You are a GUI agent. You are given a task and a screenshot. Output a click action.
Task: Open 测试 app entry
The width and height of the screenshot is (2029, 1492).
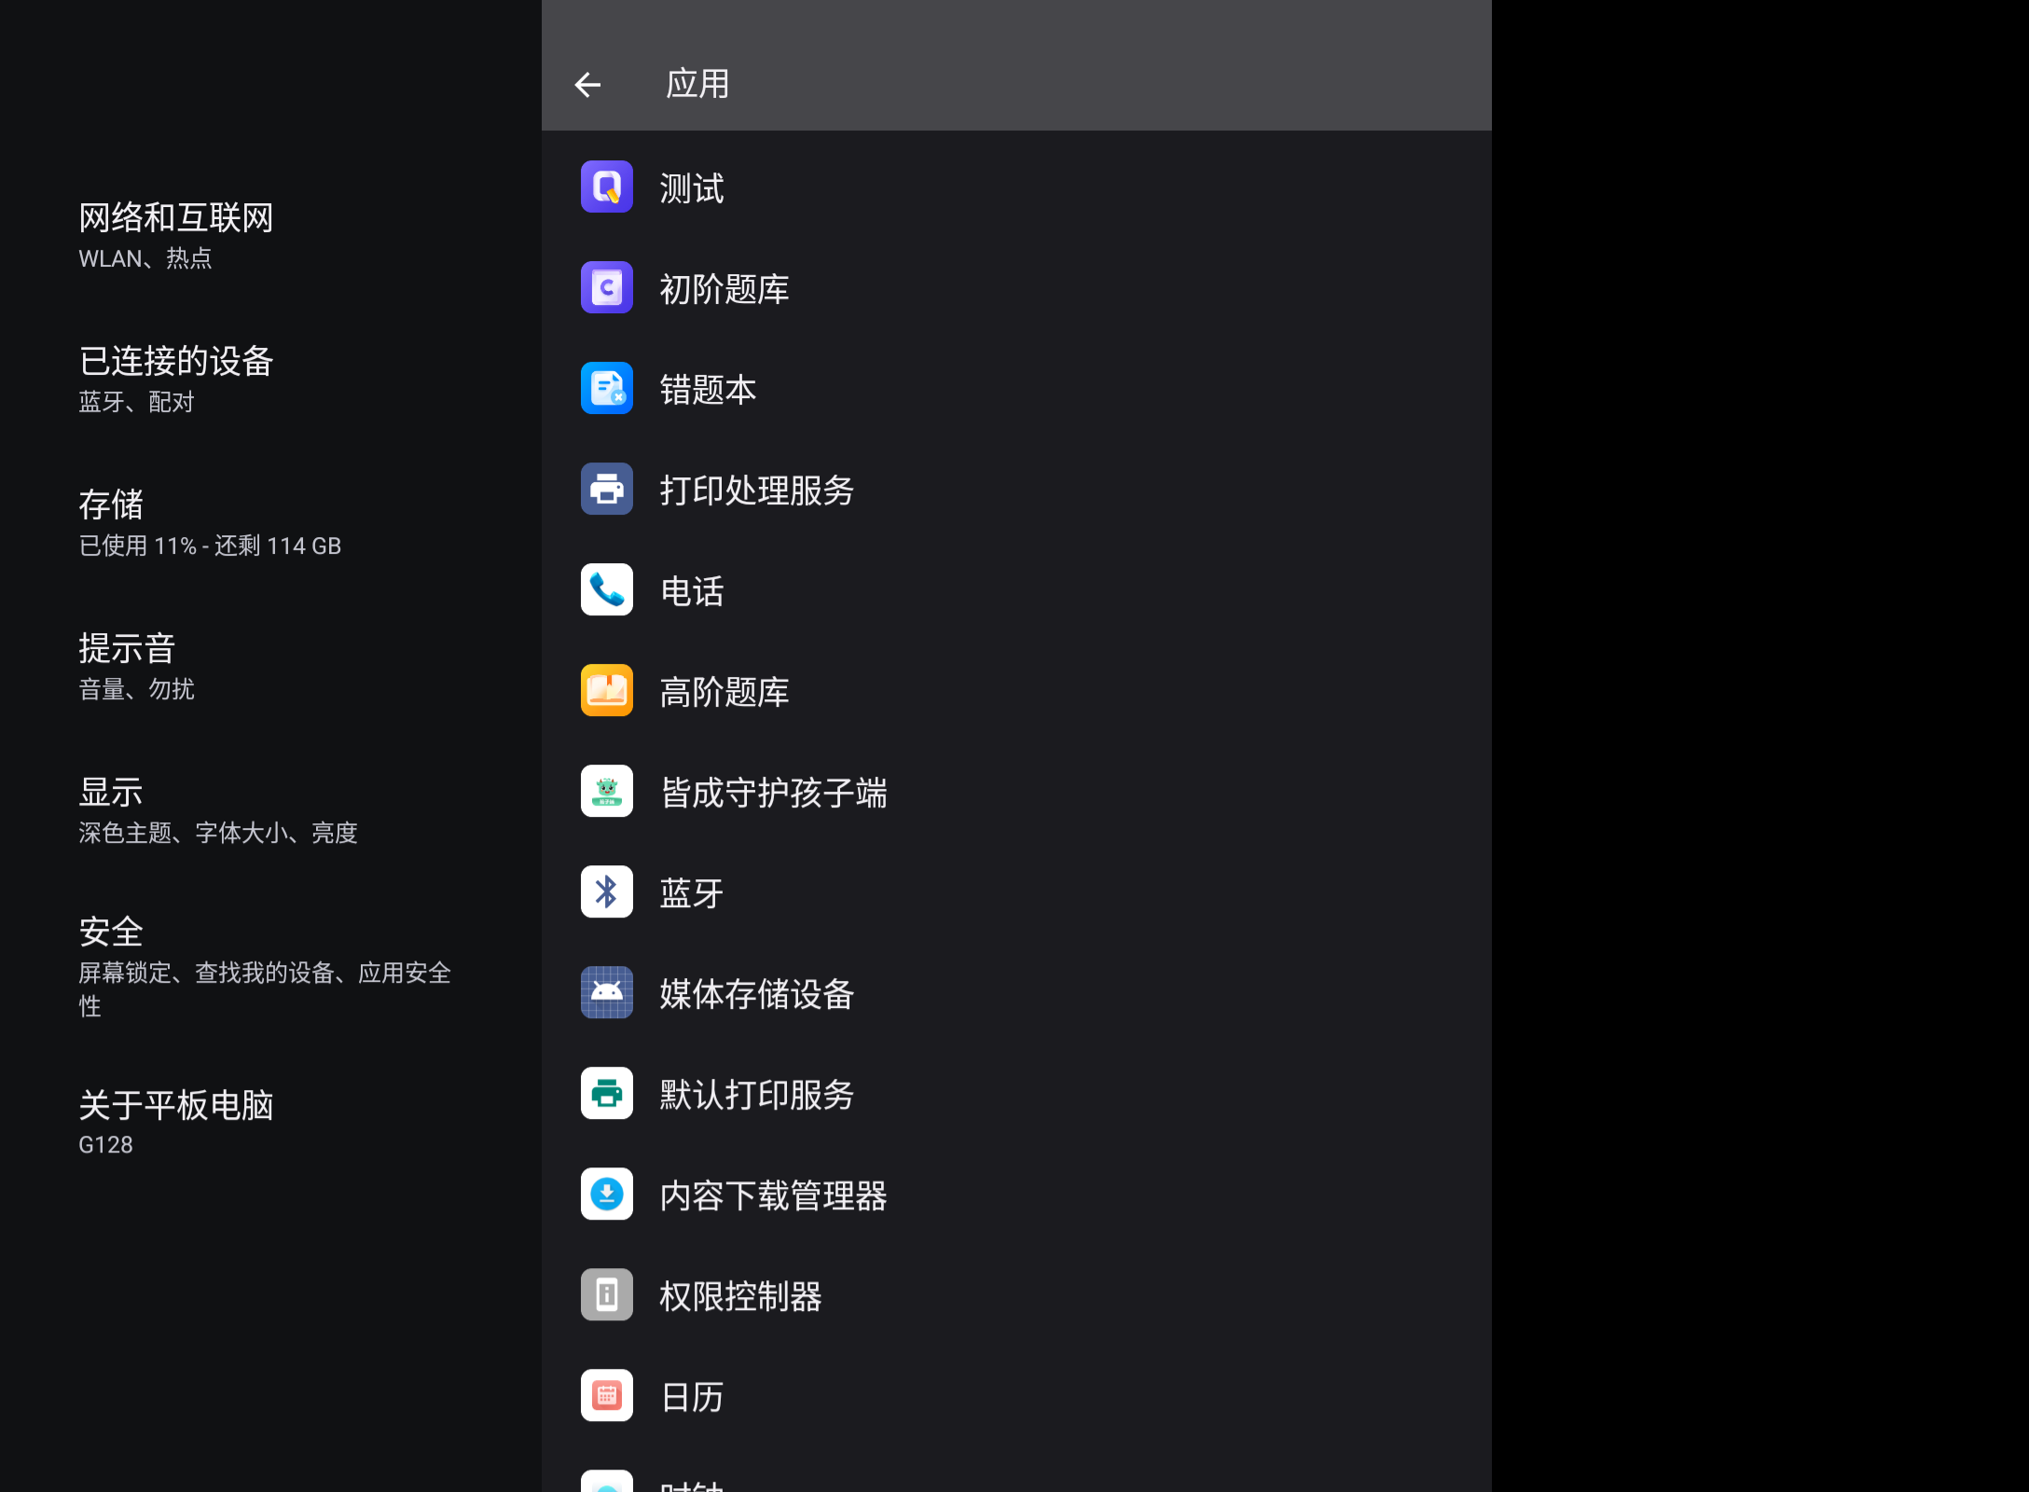1016,186
